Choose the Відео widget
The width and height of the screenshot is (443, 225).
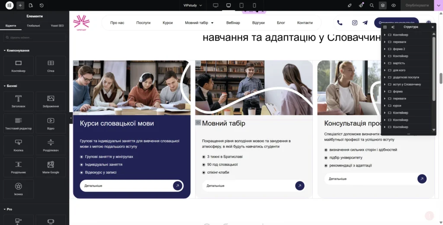click(x=51, y=123)
